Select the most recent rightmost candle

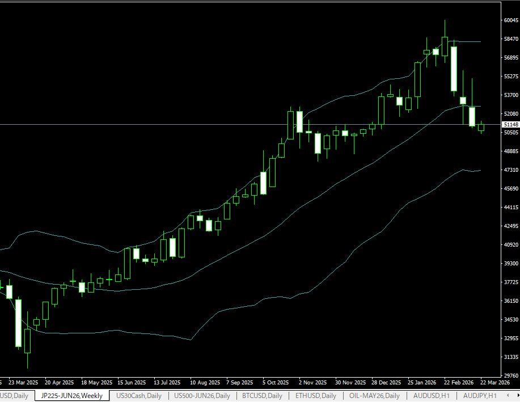point(481,128)
